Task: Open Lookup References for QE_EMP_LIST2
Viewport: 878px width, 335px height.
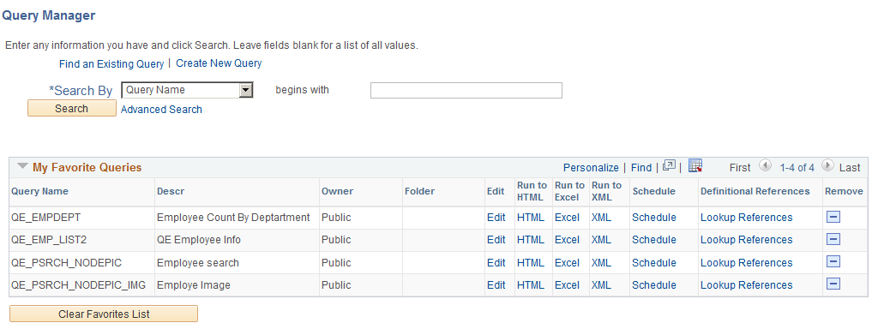Action: click(747, 240)
